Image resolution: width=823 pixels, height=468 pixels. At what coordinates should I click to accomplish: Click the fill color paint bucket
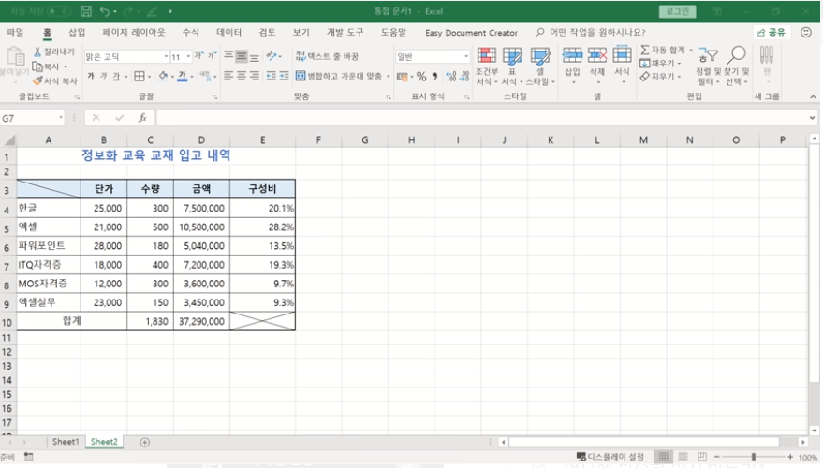click(163, 76)
